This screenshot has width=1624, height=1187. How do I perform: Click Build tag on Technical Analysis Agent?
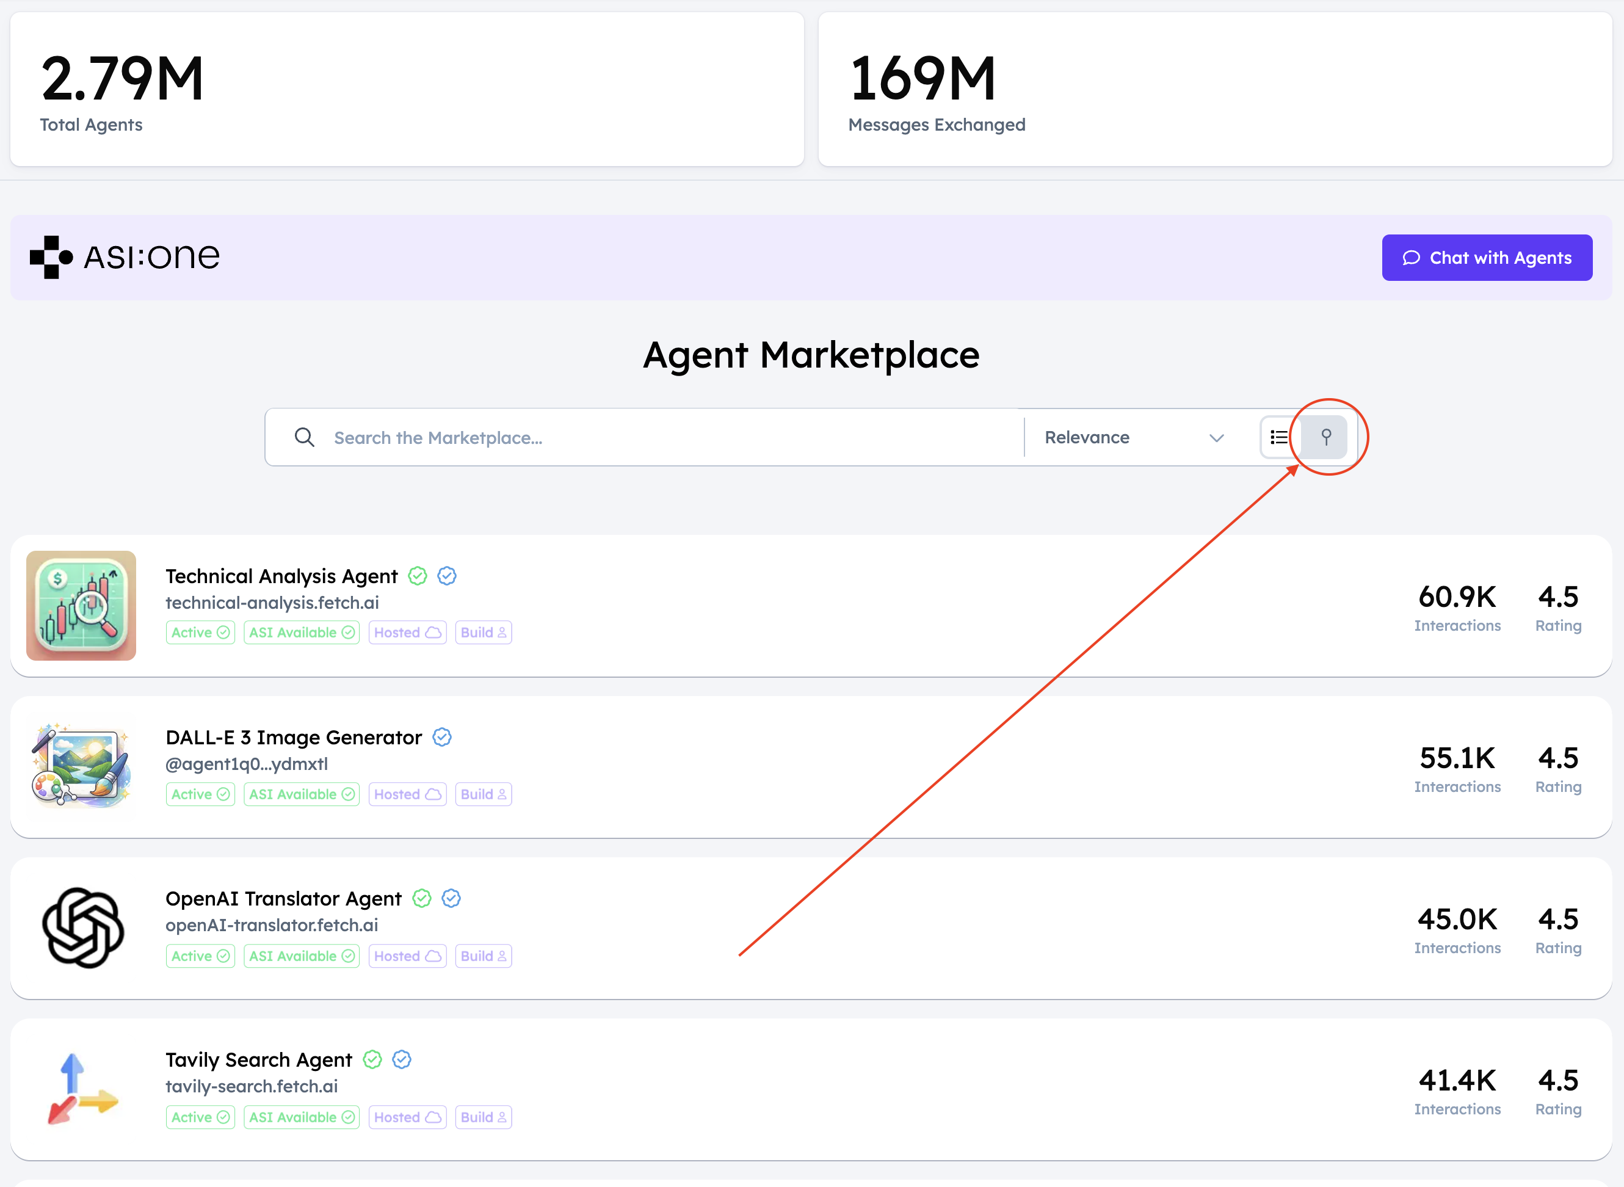[x=484, y=633]
